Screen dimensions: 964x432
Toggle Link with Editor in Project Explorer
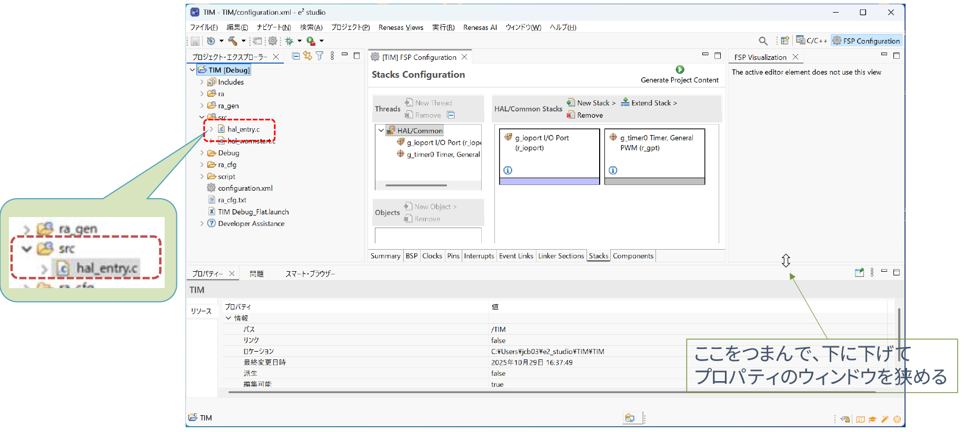pyautogui.click(x=307, y=56)
